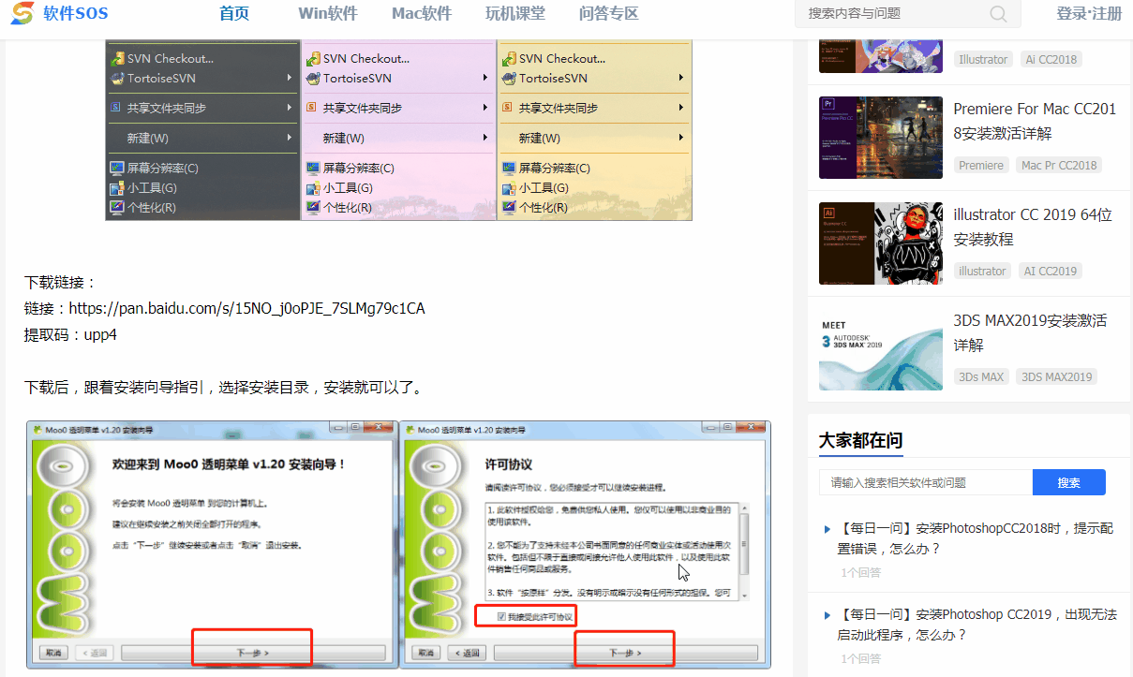Click 共享文件夹同步 icon in yellow menu
Screen dimensions: 1133x677
(x=509, y=108)
